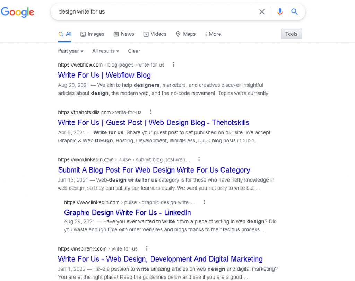Open three-dot menu for Inspirenix result
Screen dimensions: 355x281
click(x=147, y=248)
